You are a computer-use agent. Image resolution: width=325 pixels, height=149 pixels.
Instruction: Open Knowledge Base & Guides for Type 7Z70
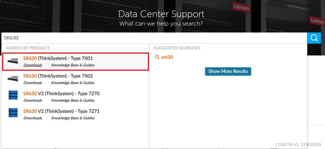point(73,101)
